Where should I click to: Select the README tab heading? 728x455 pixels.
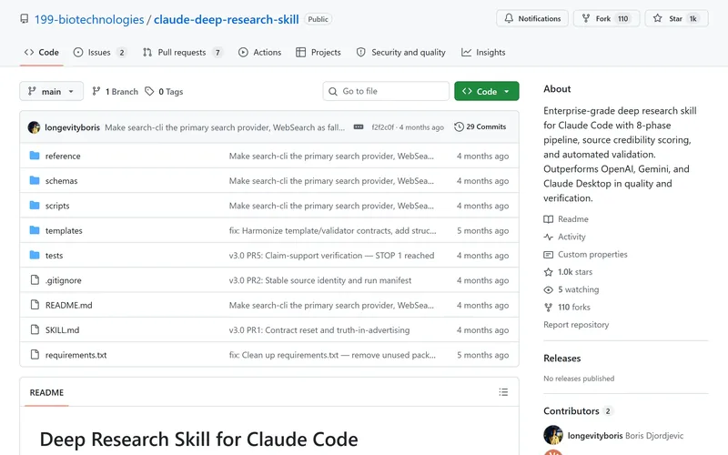click(x=46, y=393)
